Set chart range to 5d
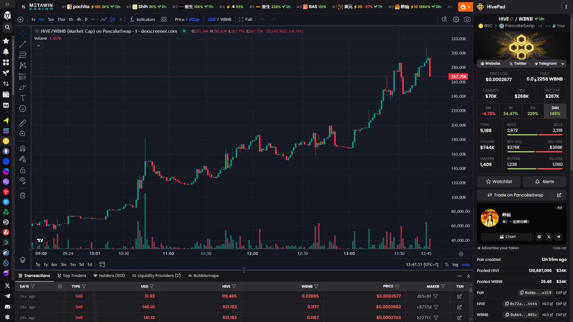Screen dimensions: 573x322 click(81, 264)
